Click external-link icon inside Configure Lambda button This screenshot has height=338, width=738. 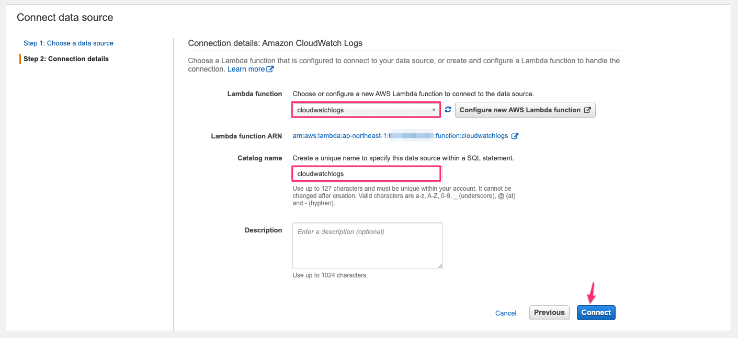pos(587,110)
